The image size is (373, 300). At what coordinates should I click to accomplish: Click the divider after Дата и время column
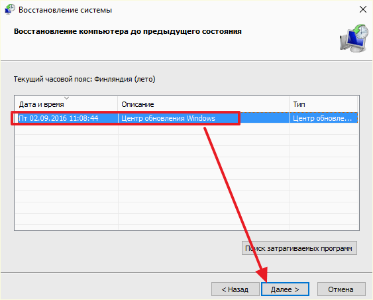[x=118, y=104]
